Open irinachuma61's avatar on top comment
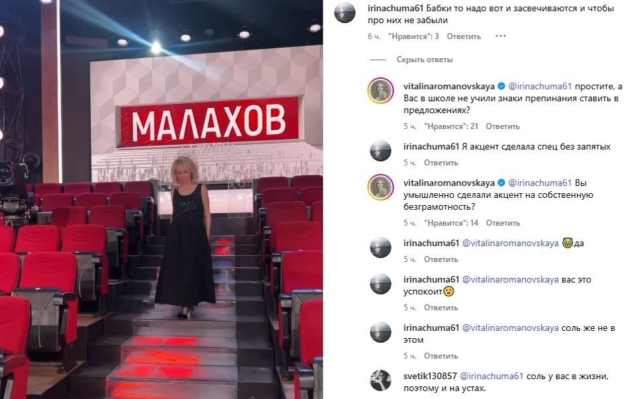This screenshot has width=634, height=399. click(345, 13)
